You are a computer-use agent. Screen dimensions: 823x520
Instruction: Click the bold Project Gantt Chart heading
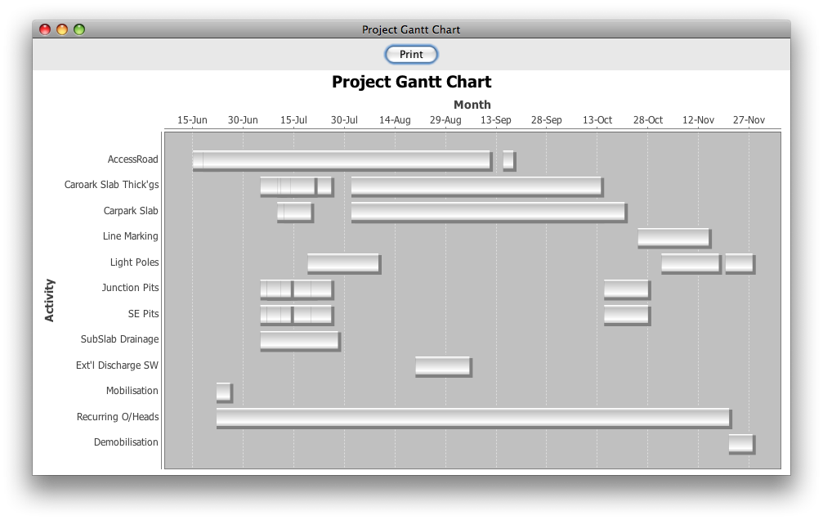point(412,82)
